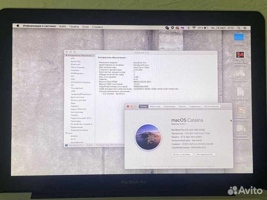Viewport: 267px width, 200px height.
Task: Select USB in sidebar
Action: point(73,91)
